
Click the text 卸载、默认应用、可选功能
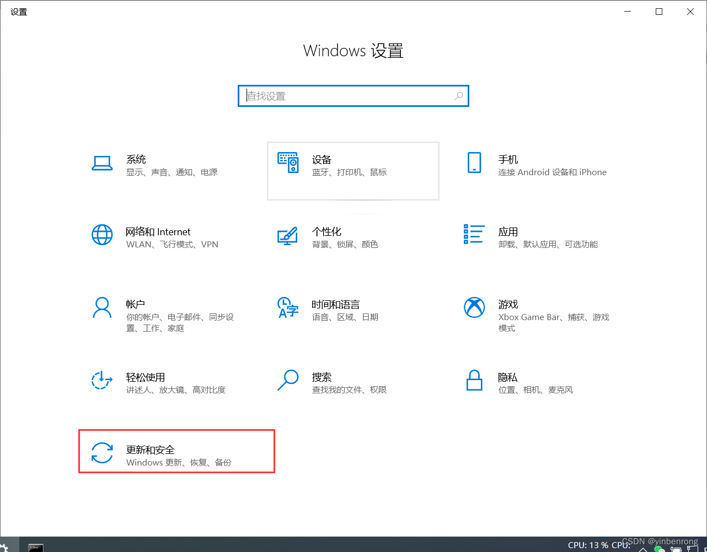click(x=548, y=245)
